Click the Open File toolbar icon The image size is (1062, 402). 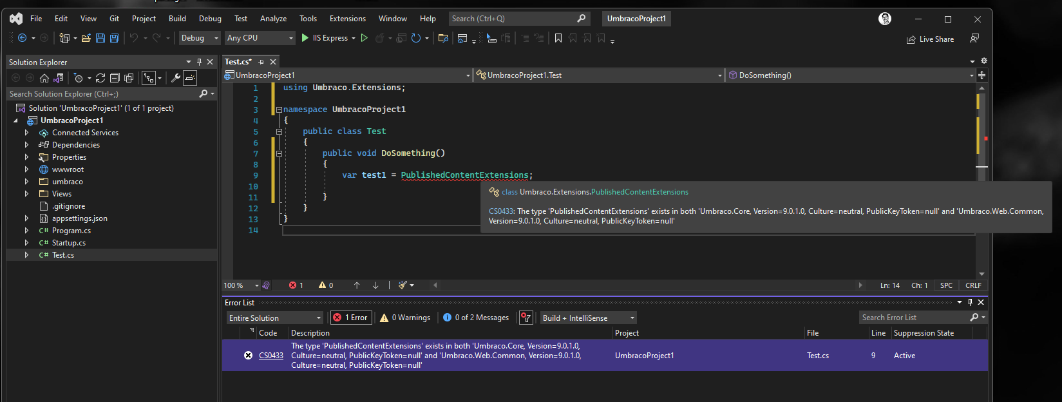86,38
